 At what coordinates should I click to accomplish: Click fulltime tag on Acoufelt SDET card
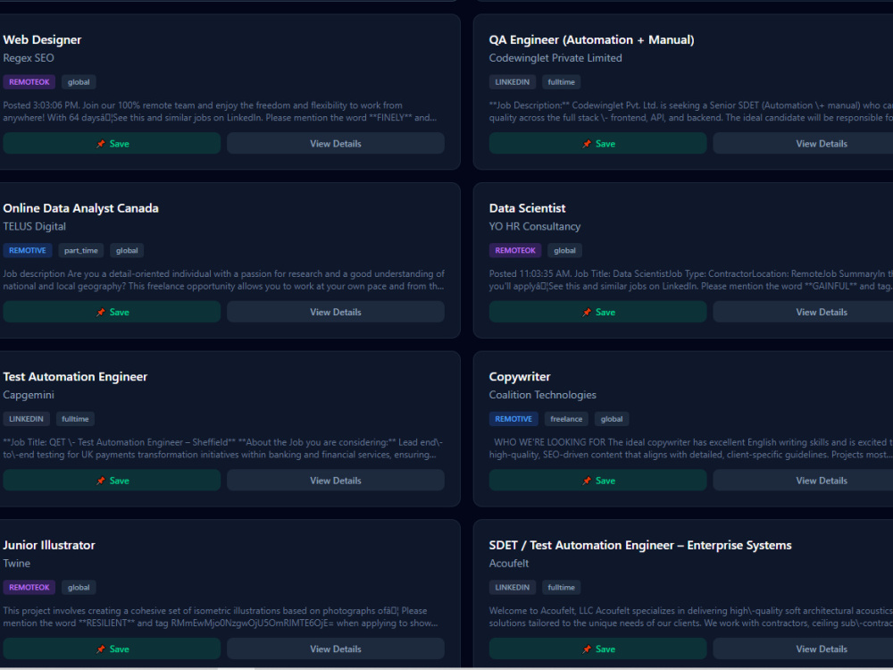[561, 588]
